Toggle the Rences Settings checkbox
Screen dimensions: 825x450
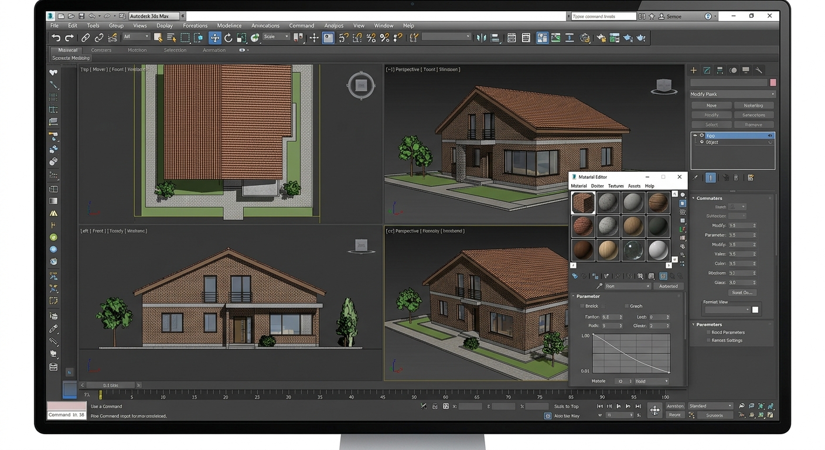708,340
